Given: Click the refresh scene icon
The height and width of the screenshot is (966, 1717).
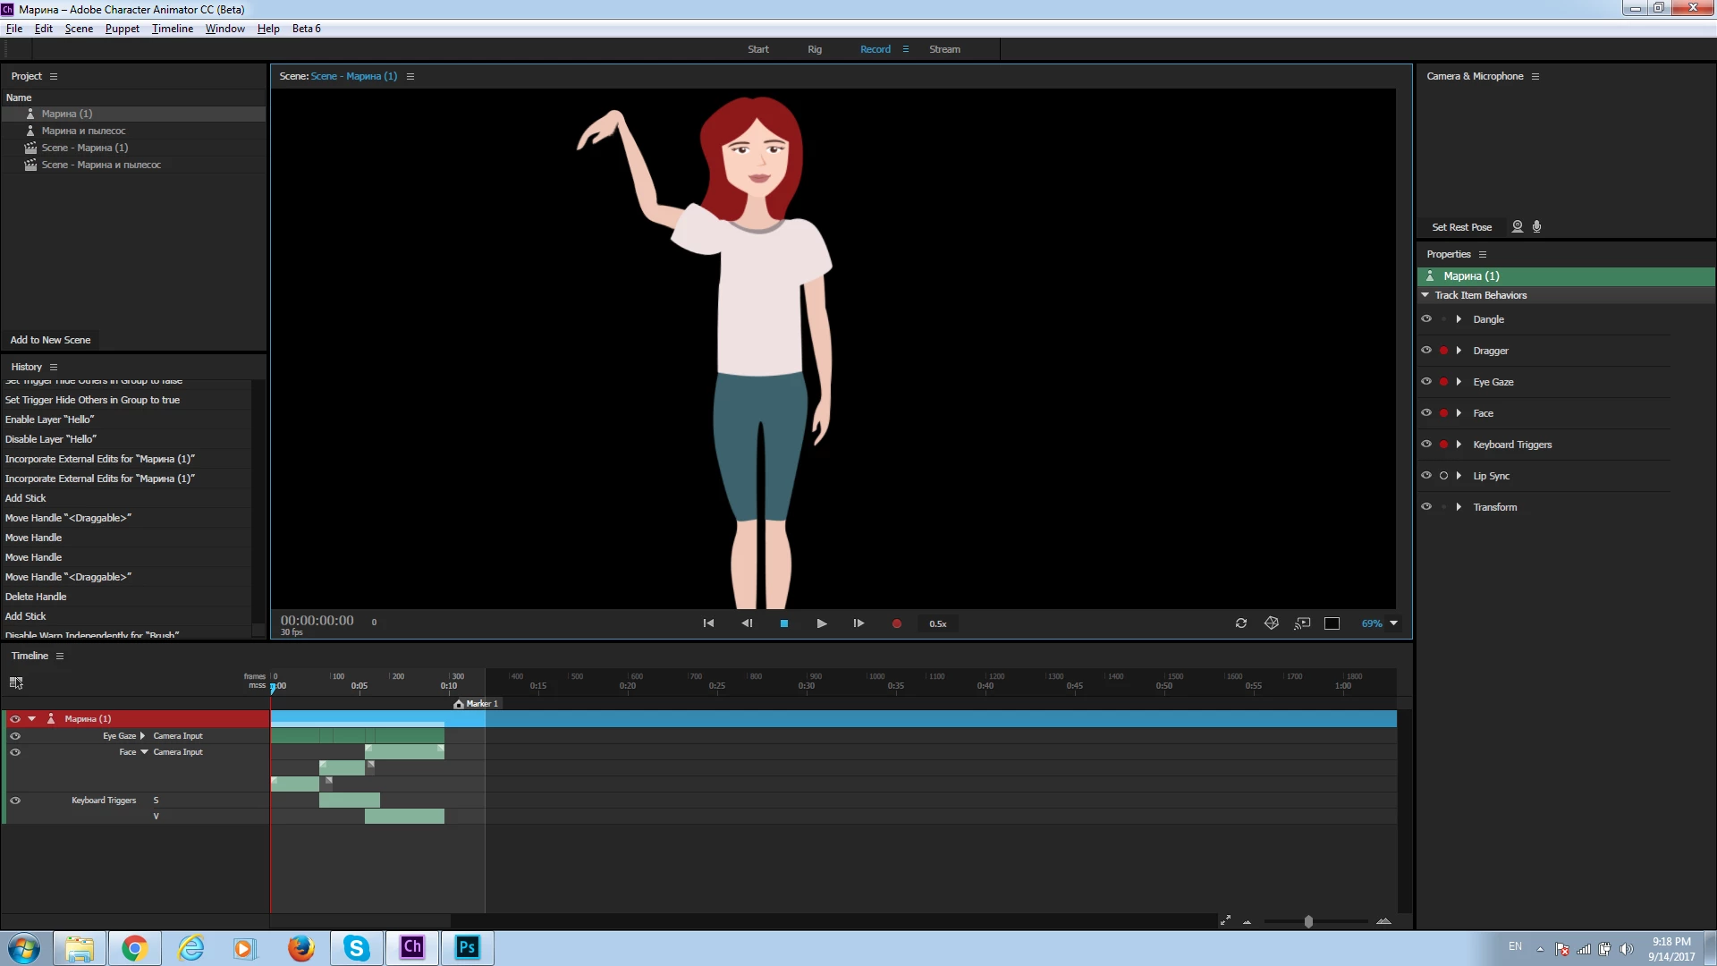Looking at the screenshot, I should coord(1241,623).
